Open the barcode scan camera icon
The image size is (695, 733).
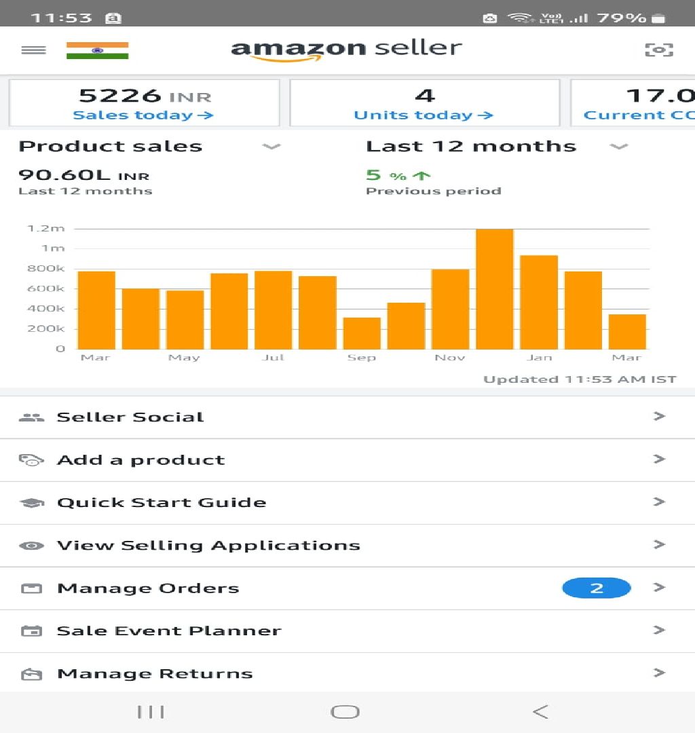click(659, 50)
